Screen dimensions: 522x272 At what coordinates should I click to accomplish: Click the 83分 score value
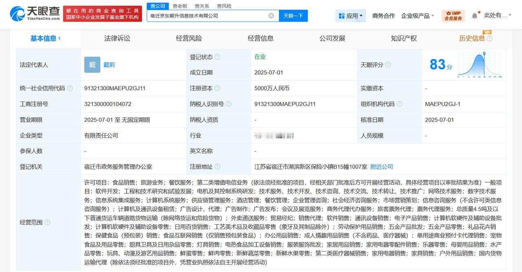tap(441, 64)
